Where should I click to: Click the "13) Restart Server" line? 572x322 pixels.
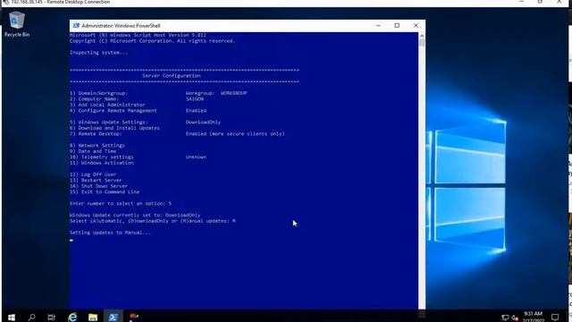click(x=96, y=181)
